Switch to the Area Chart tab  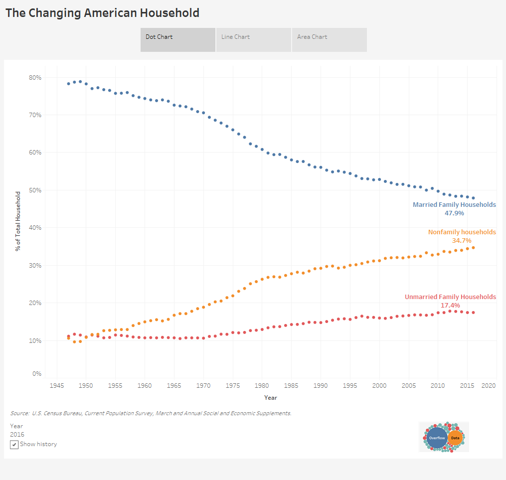329,39
